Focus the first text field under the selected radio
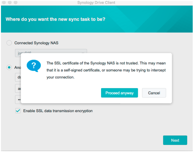 [x=18, y=77]
